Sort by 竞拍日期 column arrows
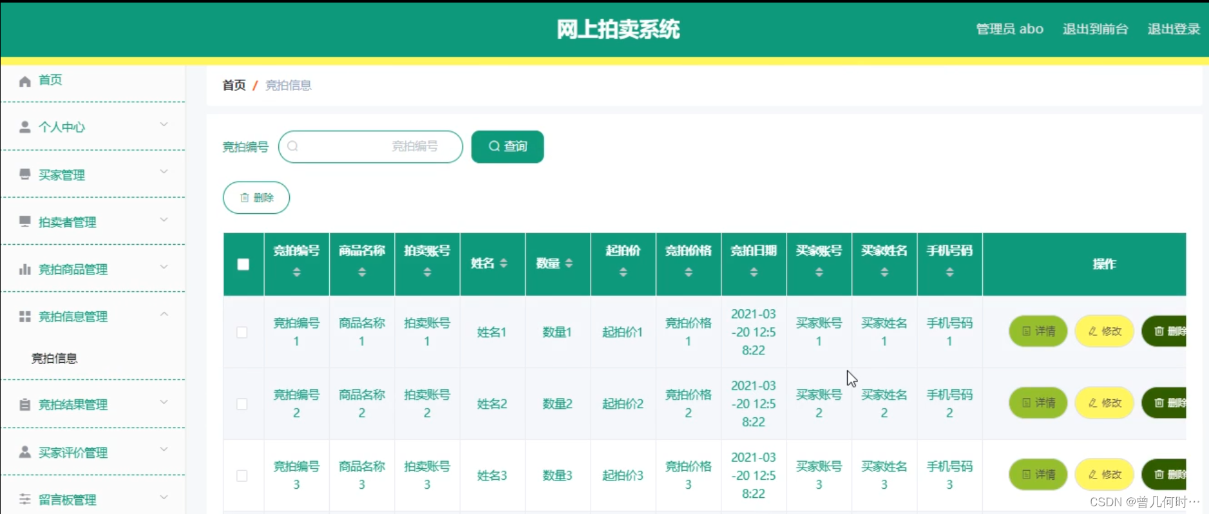The image size is (1209, 514). [x=754, y=272]
